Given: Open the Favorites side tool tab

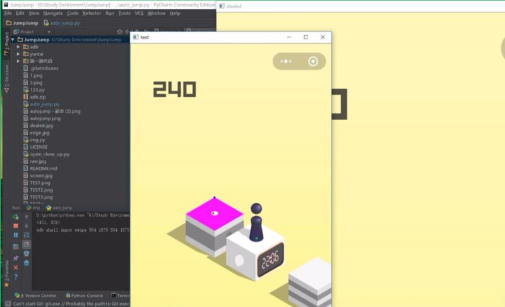Looking at the screenshot, I should point(6,273).
